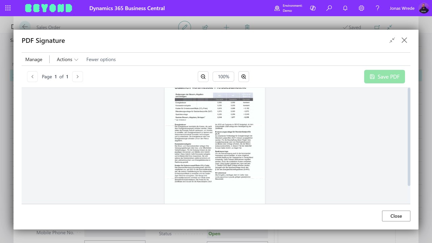Click the Jonas Wrede profile picture
Viewport: 432px width, 243px height.
pos(424,8)
